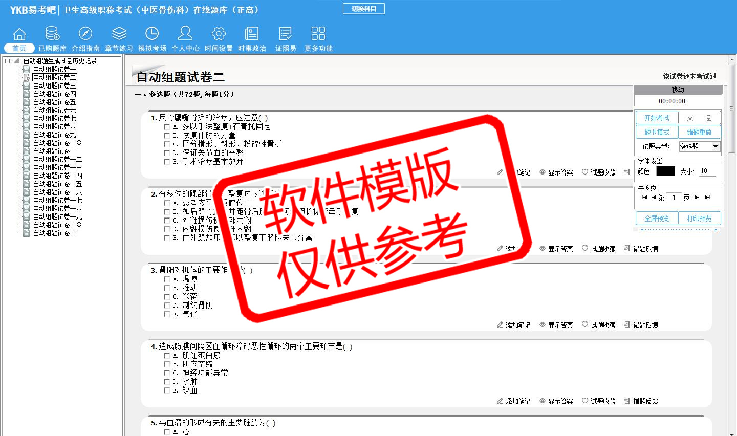Go to the last page arrow
This screenshot has height=436, width=737.
[708, 198]
